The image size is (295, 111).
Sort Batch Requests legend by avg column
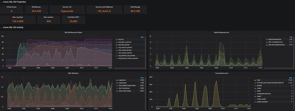[x=291, y=37]
